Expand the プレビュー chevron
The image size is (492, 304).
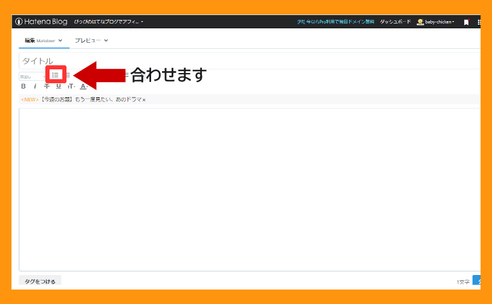(x=106, y=40)
